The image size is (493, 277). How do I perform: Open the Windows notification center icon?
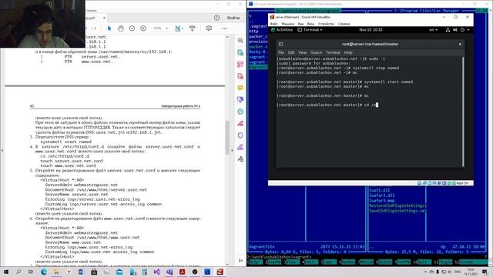coord(485,272)
